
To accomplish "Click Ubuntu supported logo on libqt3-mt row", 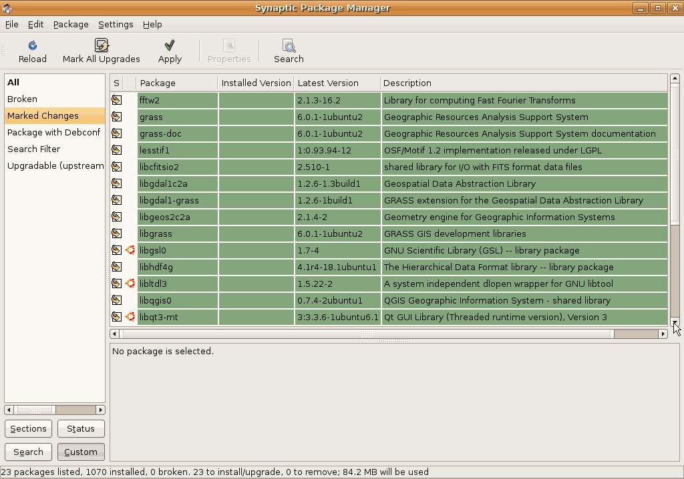I will tap(130, 318).
